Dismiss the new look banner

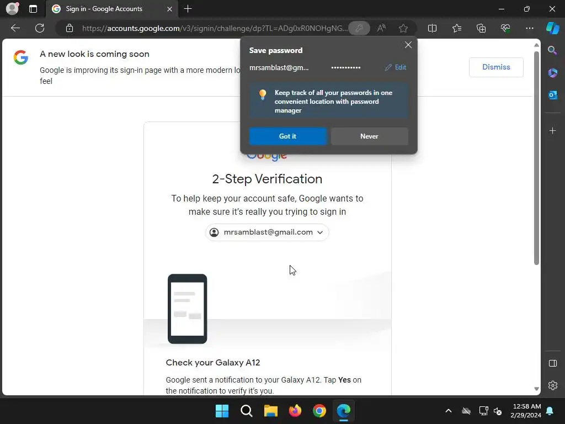pos(496,67)
